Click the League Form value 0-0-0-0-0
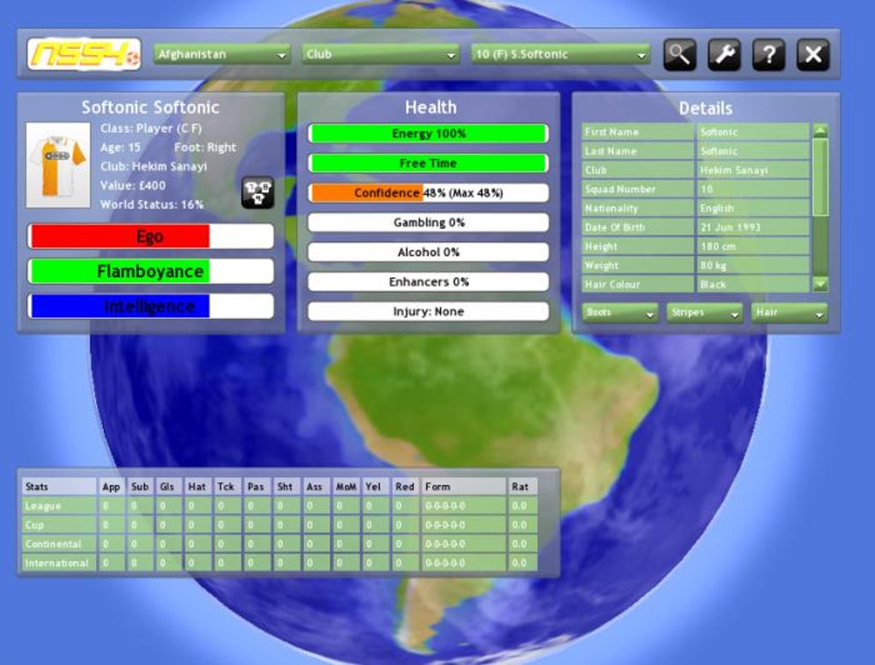The height and width of the screenshot is (665, 875). 463,506
